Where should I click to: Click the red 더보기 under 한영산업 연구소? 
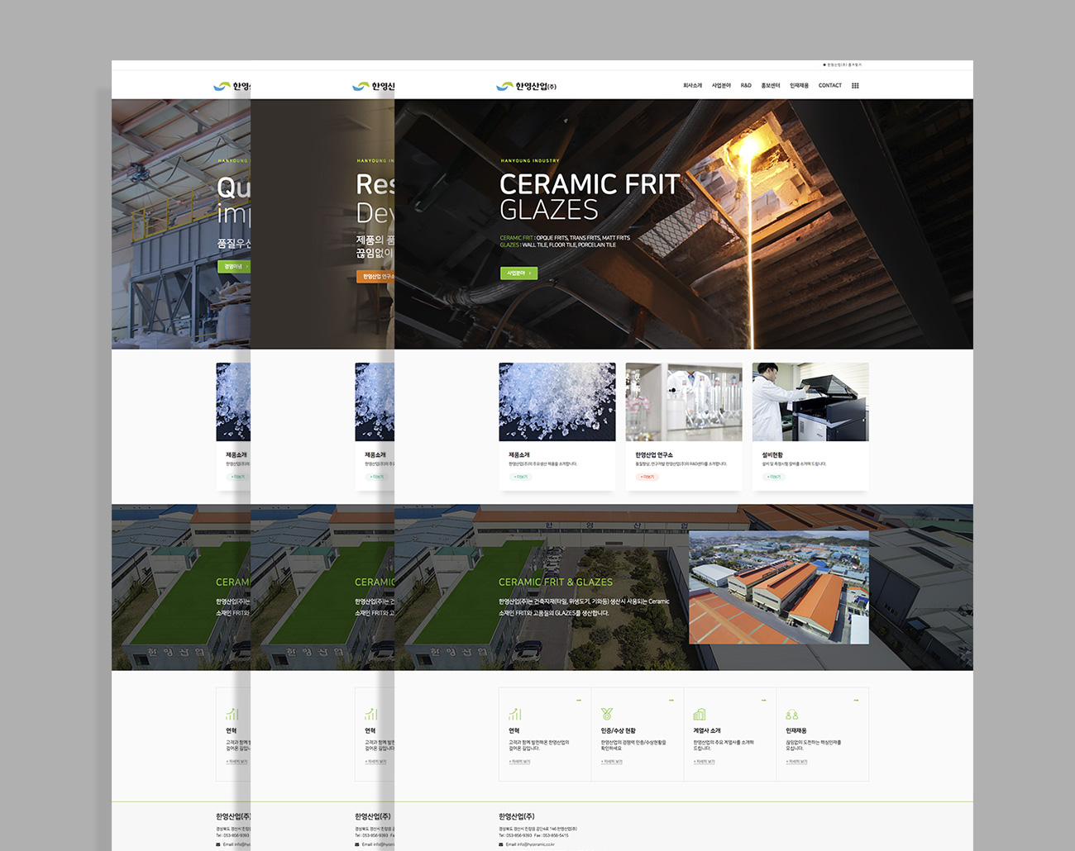[x=647, y=477]
